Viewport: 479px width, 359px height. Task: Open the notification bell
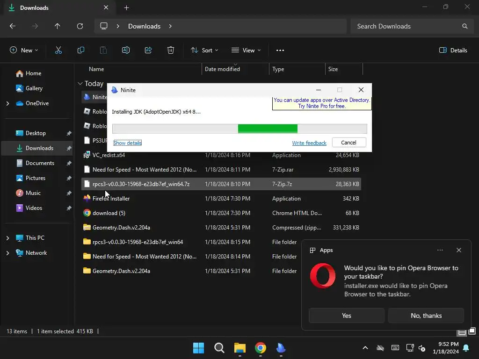[466, 348]
